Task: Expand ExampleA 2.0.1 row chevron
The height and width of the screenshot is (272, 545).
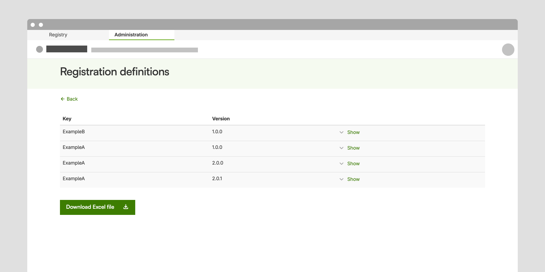Action: click(x=341, y=179)
